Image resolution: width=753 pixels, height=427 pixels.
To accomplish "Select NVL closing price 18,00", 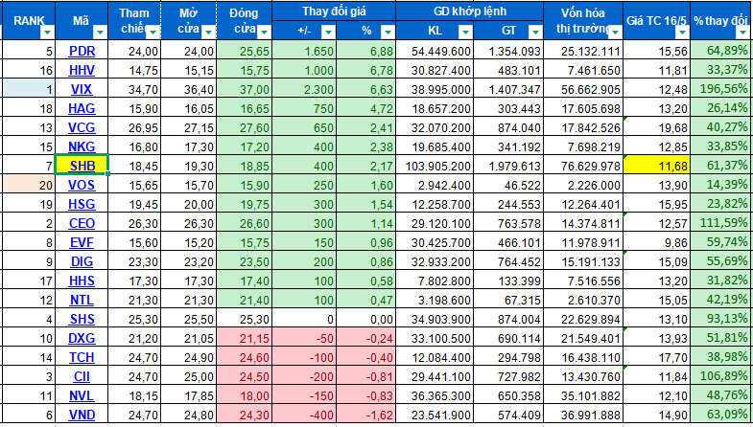I will 244,395.
